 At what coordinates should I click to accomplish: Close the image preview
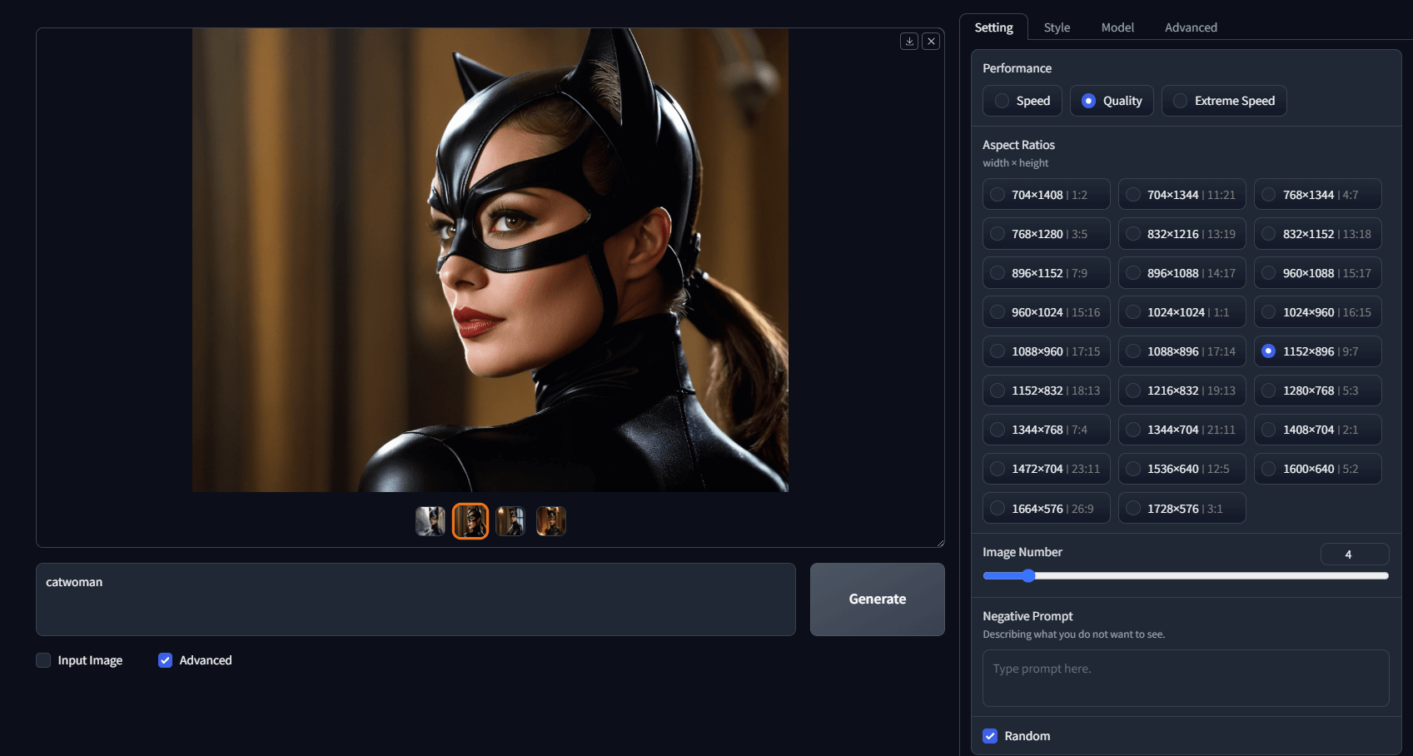931,41
